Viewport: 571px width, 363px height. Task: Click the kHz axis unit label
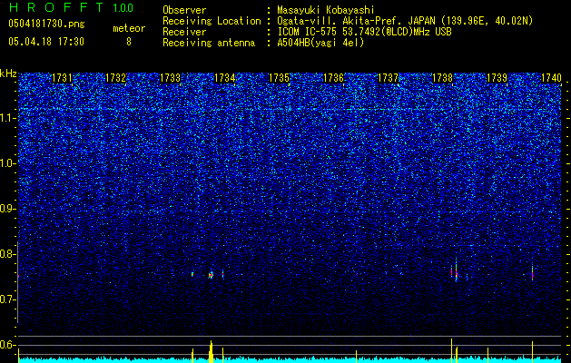click(x=8, y=74)
